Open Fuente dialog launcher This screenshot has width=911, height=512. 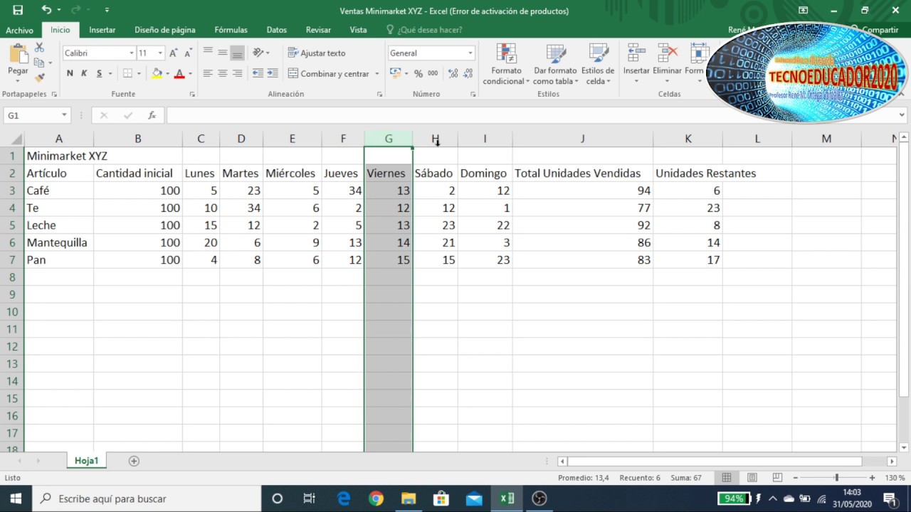[192, 94]
